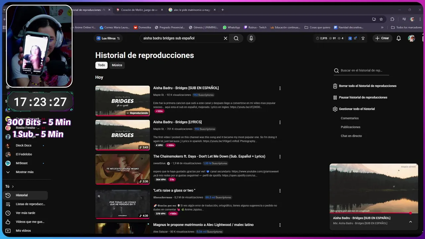Open Historial in the sidebar
This screenshot has width=425, height=239.
[x=25, y=195]
